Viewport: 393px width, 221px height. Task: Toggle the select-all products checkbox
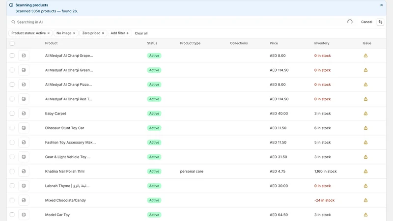(x=12, y=43)
